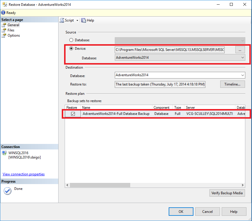
Task: Click the Full type cell
Action: point(178,114)
